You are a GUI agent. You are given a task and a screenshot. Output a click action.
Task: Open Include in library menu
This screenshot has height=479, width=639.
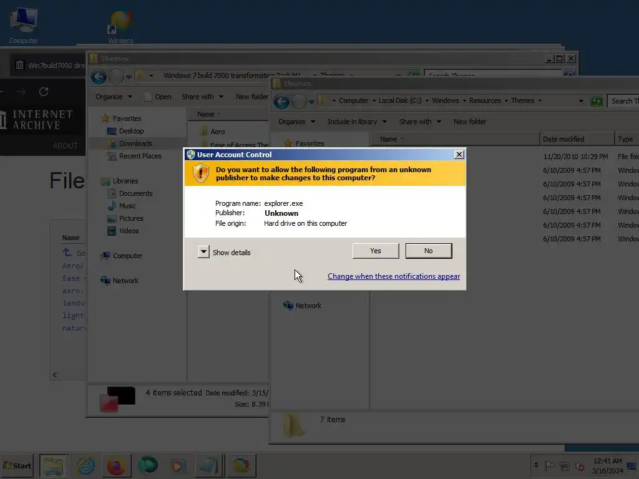click(x=357, y=122)
